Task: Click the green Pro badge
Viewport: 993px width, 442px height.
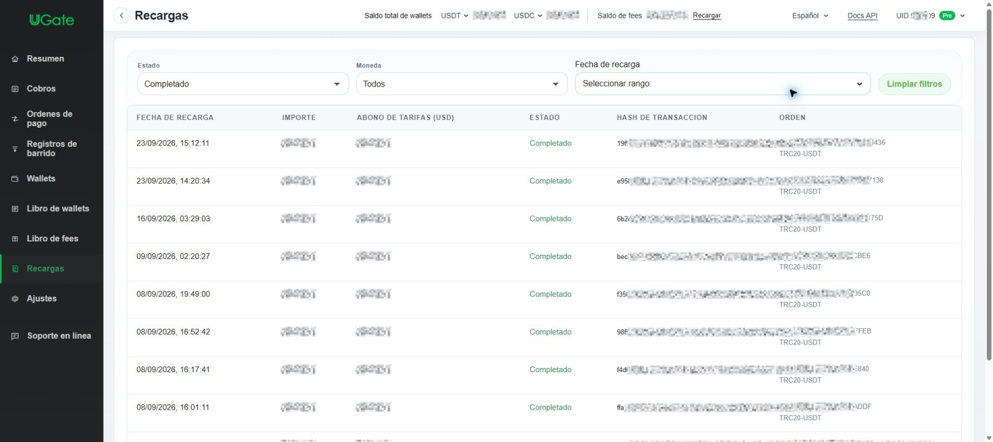Action: pos(947,16)
